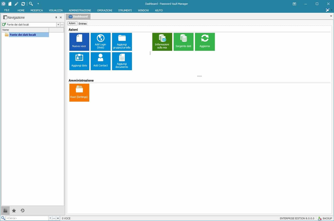The width and height of the screenshot is (334, 221).
Task: Switch to the Entries sub-tab
Action: click(x=83, y=23)
